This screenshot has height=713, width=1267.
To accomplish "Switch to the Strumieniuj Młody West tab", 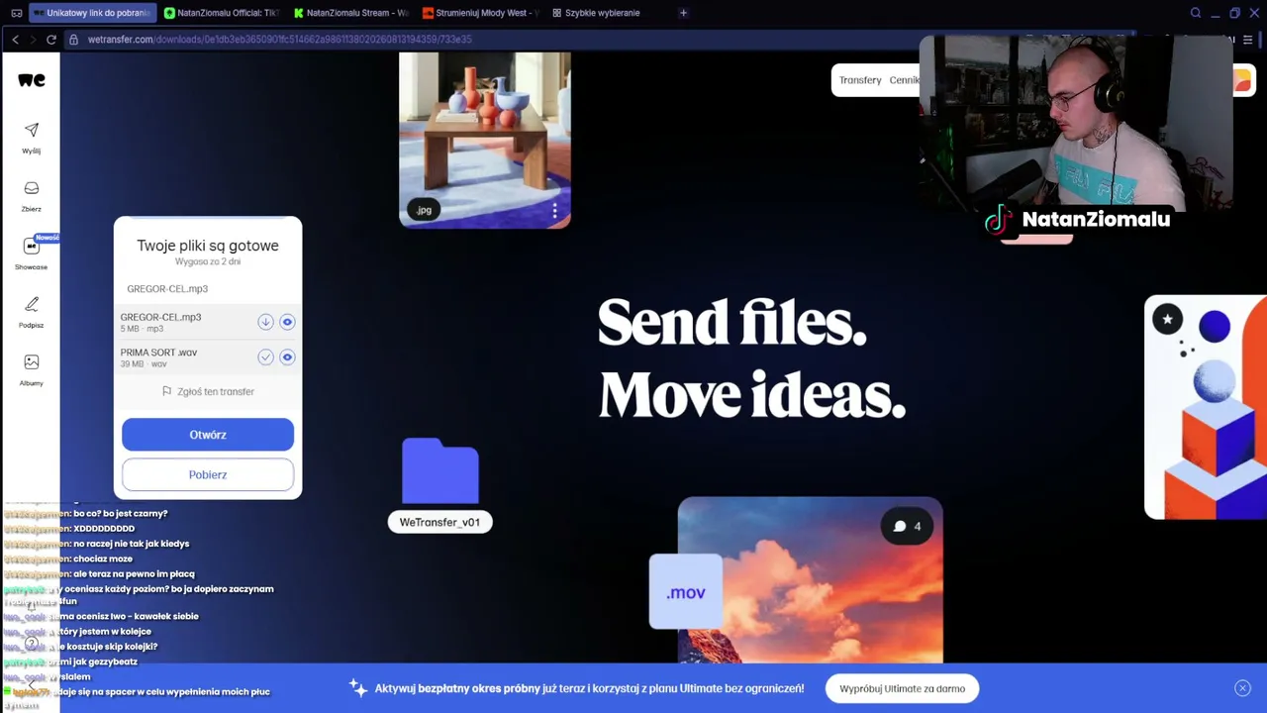I will [x=480, y=13].
